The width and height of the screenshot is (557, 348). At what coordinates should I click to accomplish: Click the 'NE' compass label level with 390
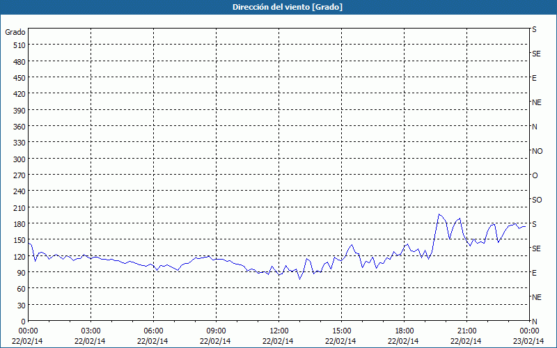coord(537,102)
